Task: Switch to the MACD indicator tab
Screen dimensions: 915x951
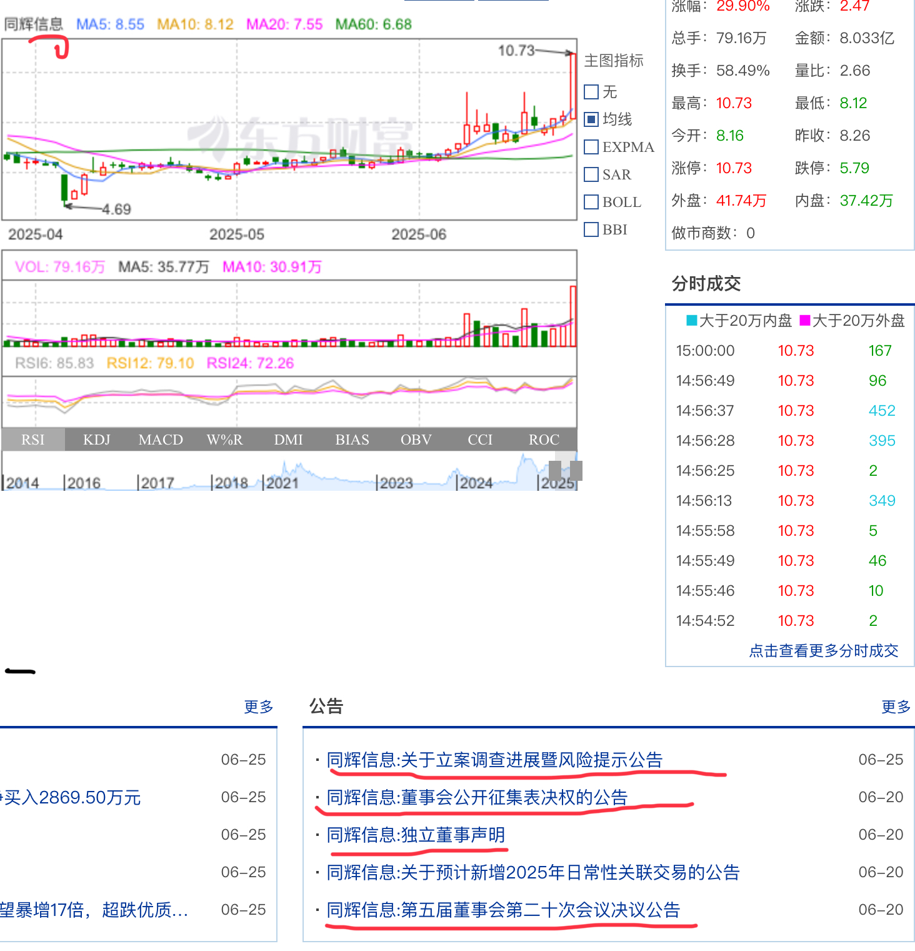Action: coord(161,440)
